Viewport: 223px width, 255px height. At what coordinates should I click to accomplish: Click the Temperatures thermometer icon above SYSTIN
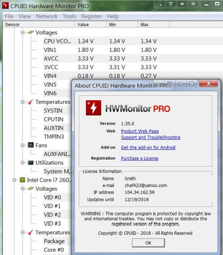click(30, 102)
